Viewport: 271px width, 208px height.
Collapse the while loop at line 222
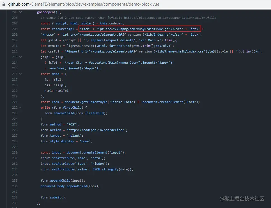20,108
